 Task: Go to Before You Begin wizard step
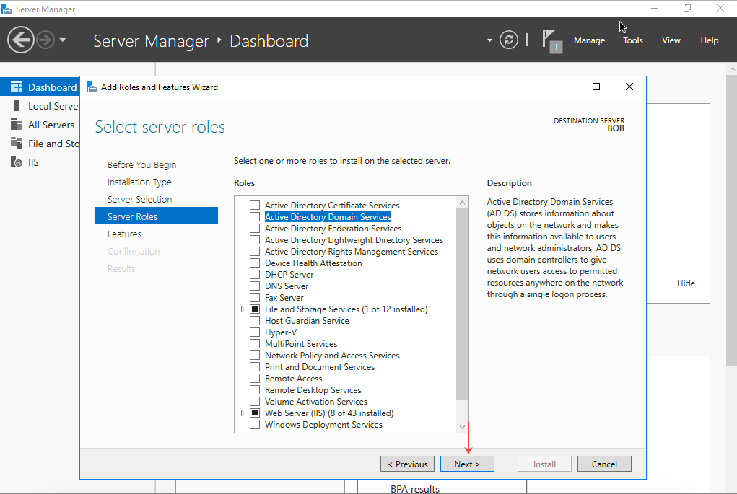142,165
